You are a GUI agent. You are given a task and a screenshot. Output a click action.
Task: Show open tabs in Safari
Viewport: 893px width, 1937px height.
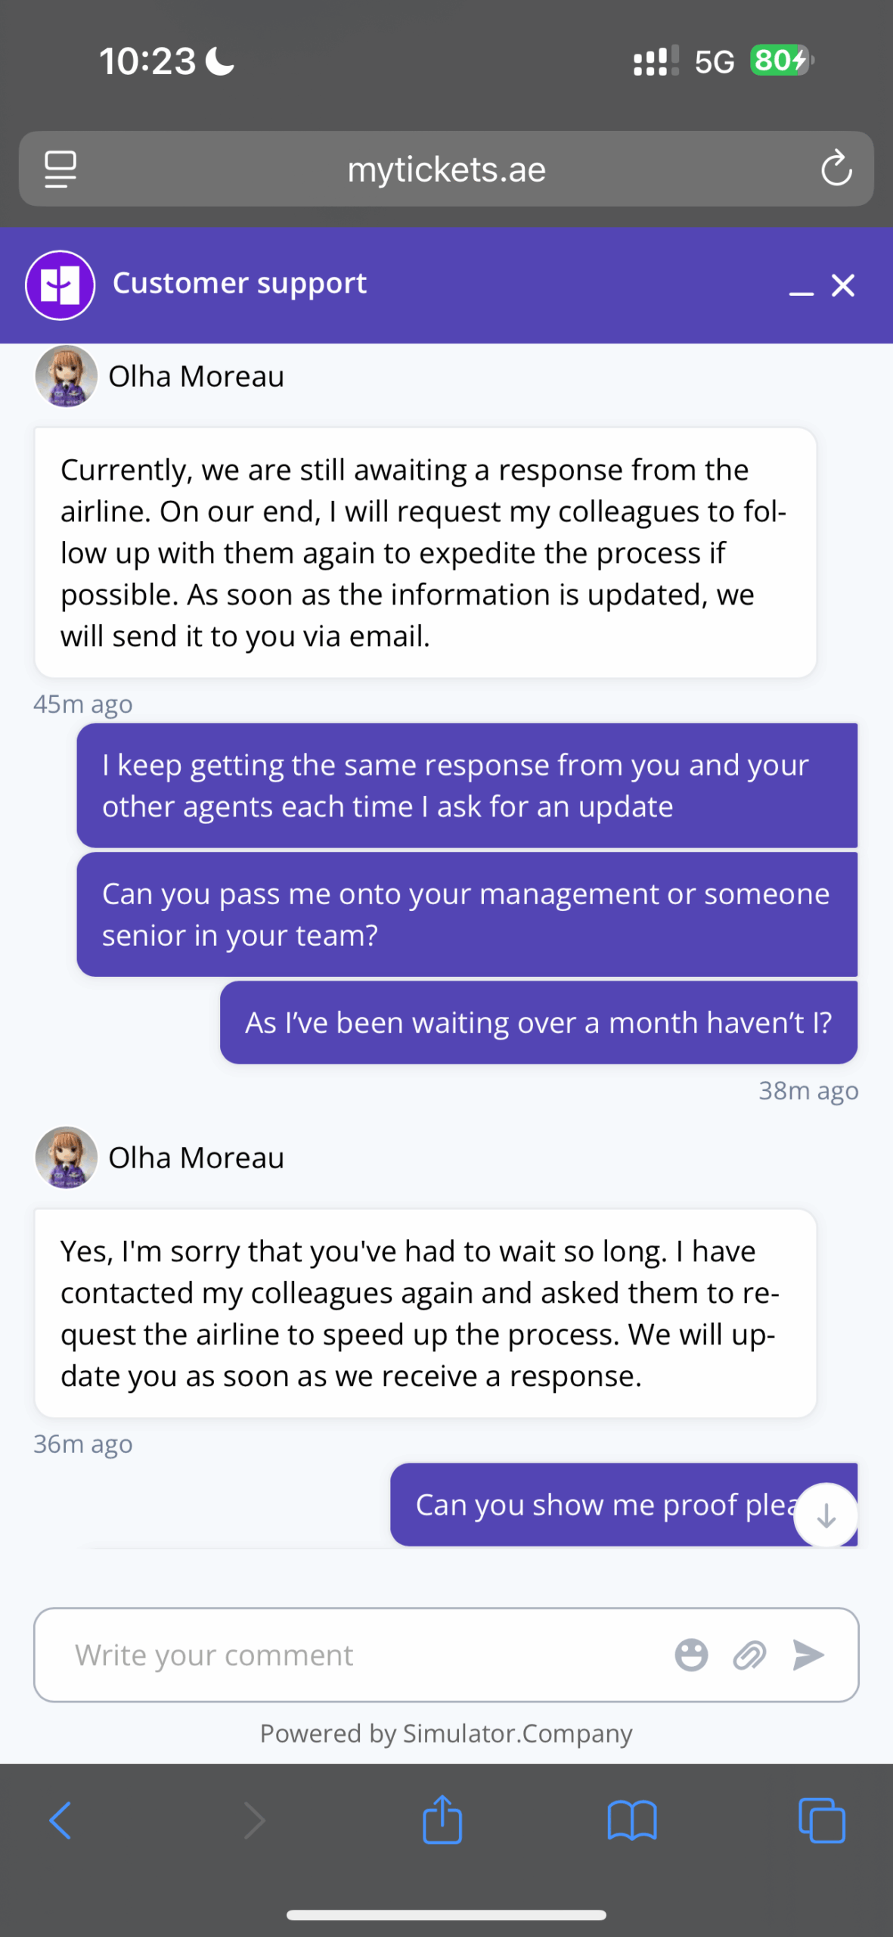click(x=822, y=1820)
